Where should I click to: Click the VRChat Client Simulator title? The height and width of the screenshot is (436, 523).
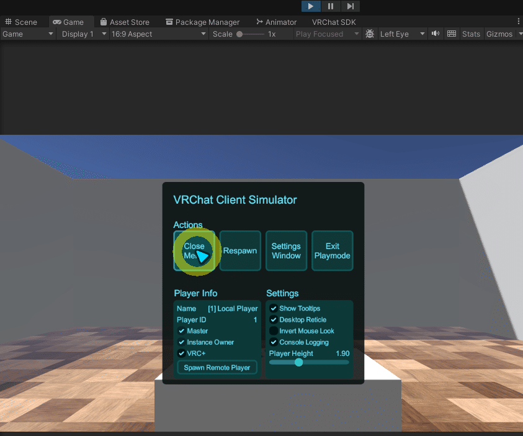(x=235, y=199)
